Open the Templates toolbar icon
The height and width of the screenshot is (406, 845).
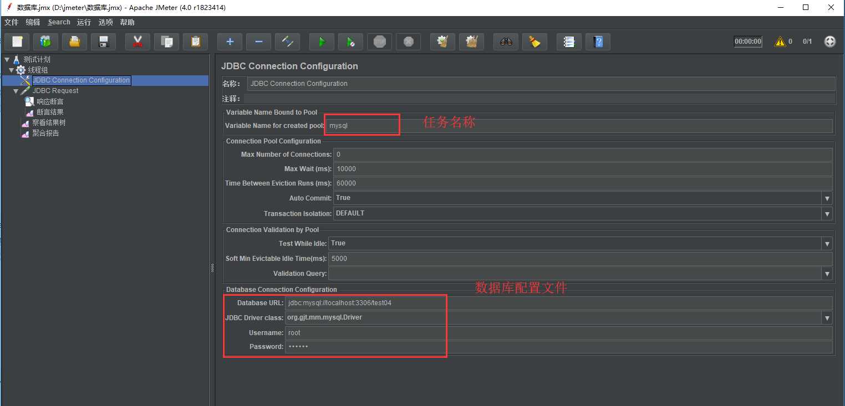point(45,42)
